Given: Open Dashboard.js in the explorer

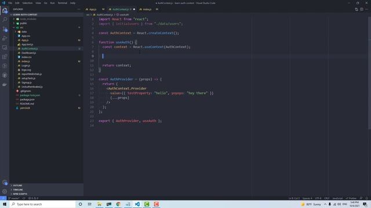Looking at the screenshot, I should [x=28, y=53].
